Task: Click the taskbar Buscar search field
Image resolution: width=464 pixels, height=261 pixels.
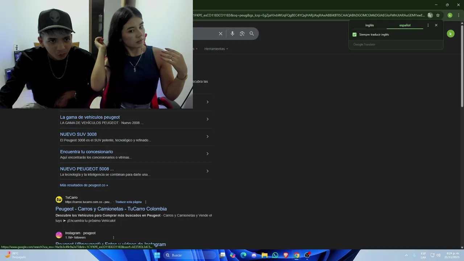Action: pos(189,255)
